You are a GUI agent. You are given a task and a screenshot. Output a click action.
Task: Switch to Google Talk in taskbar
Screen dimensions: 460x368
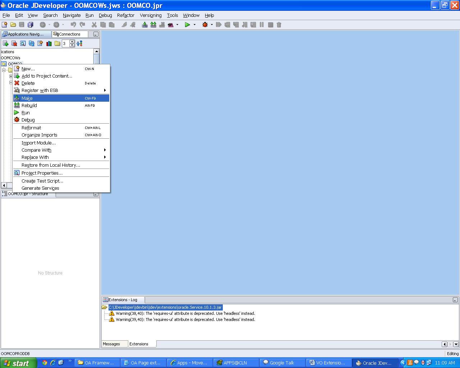282,363
